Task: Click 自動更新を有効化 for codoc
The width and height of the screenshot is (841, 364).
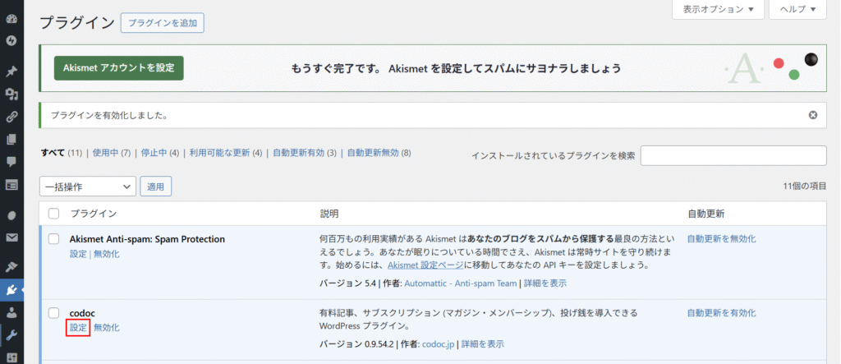Action: tap(721, 312)
